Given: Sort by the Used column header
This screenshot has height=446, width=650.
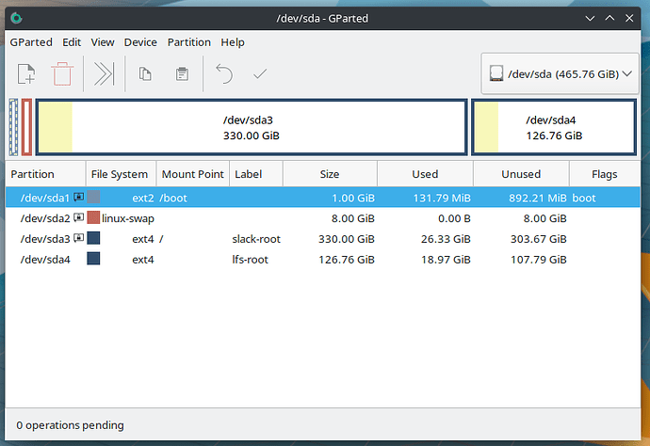Looking at the screenshot, I should coord(425,174).
